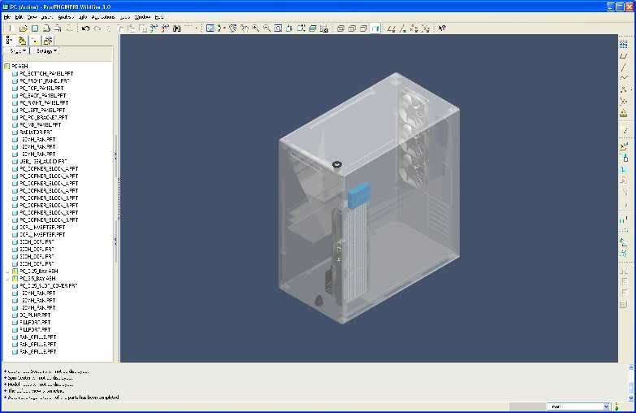Screen dimensions: 636x413
Task: Save the assembly with the Save icon
Action: (x=35, y=28)
